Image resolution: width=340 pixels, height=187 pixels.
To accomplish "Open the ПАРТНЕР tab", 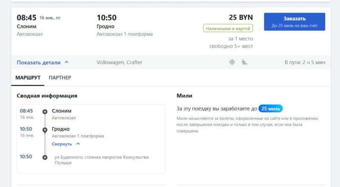I will [x=60, y=78].
